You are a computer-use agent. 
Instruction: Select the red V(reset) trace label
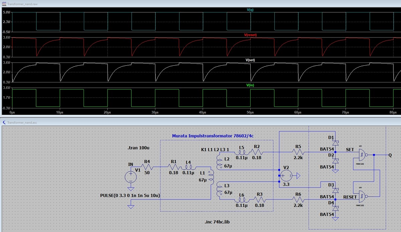pos(250,35)
